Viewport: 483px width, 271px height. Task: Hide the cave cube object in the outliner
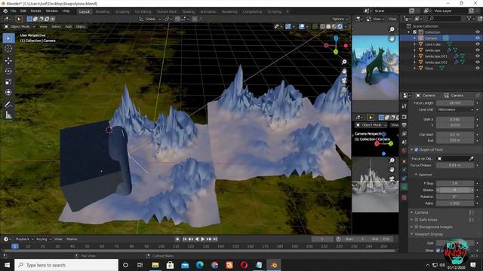478,44
